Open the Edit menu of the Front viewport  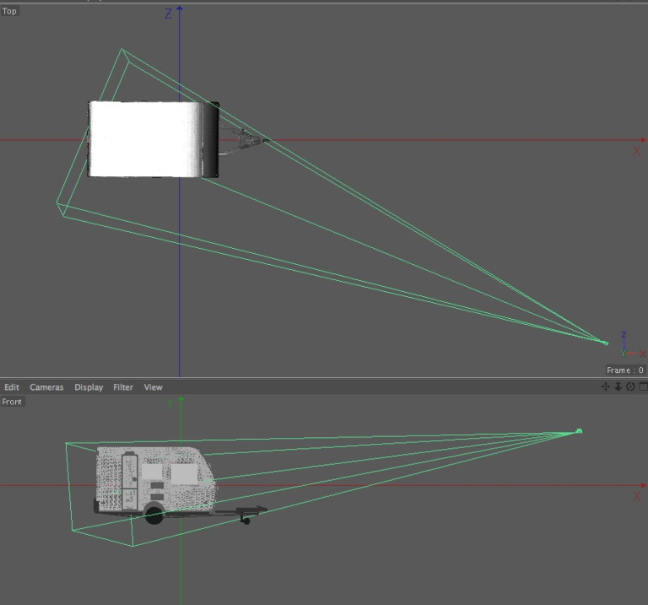(12, 387)
